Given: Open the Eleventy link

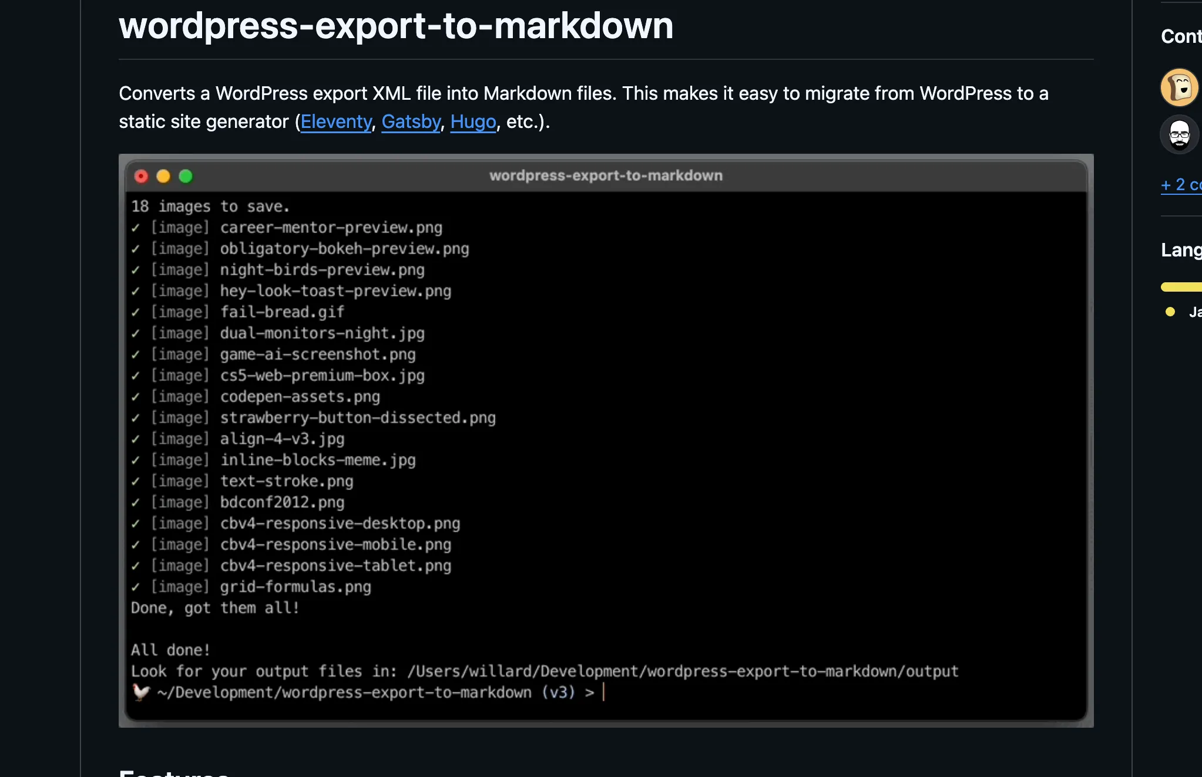Looking at the screenshot, I should click(336, 121).
